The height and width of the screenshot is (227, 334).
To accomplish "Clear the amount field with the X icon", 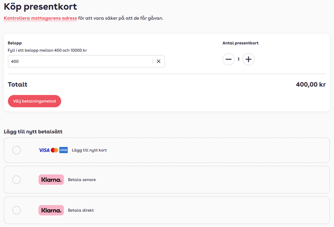I will (x=159, y=62).
